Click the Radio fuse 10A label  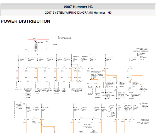(x=94, y=59)
